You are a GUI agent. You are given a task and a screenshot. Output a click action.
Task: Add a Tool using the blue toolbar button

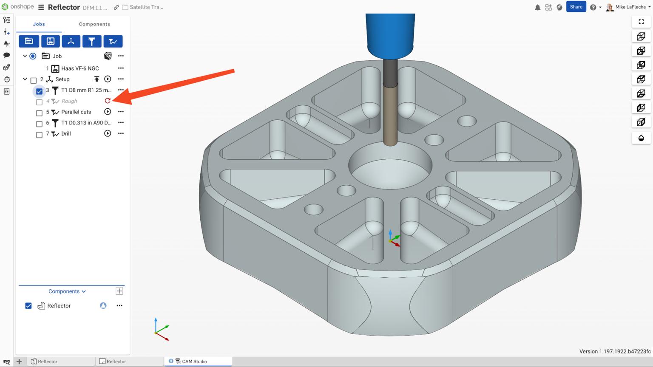92,41
